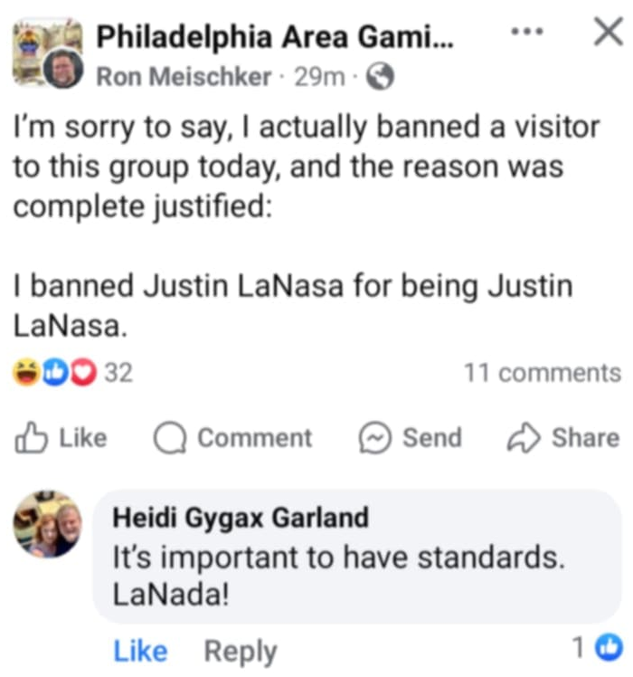
Task: Share the post using the arrow button
Action: coord(562,438)
